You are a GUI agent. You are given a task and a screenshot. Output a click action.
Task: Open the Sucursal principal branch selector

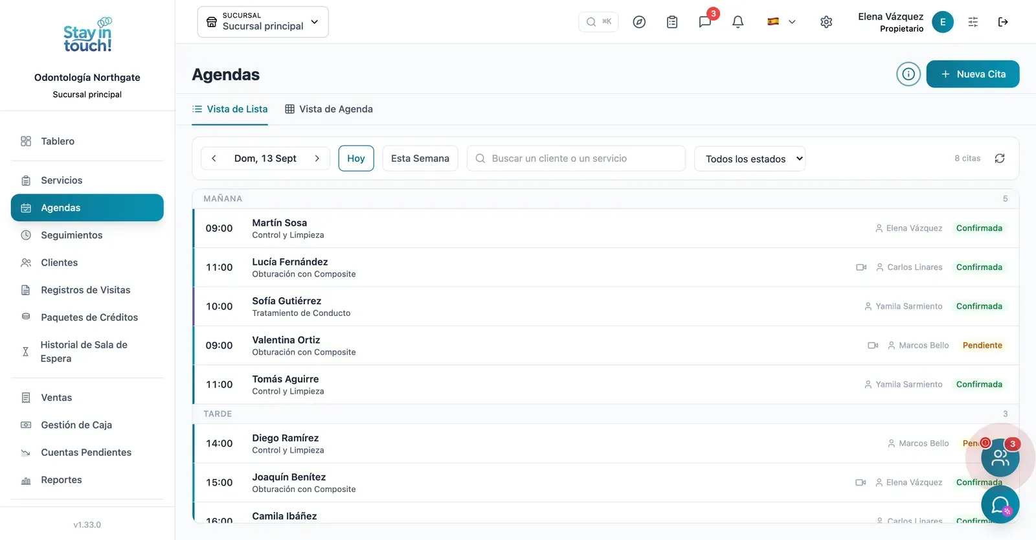tap(263, 22)
